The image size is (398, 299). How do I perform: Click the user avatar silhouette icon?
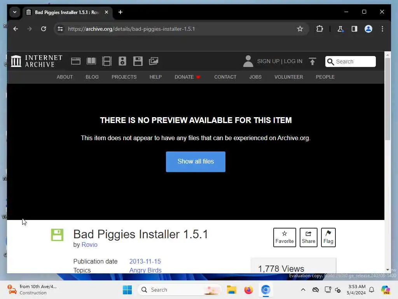(x=248, y=61)
